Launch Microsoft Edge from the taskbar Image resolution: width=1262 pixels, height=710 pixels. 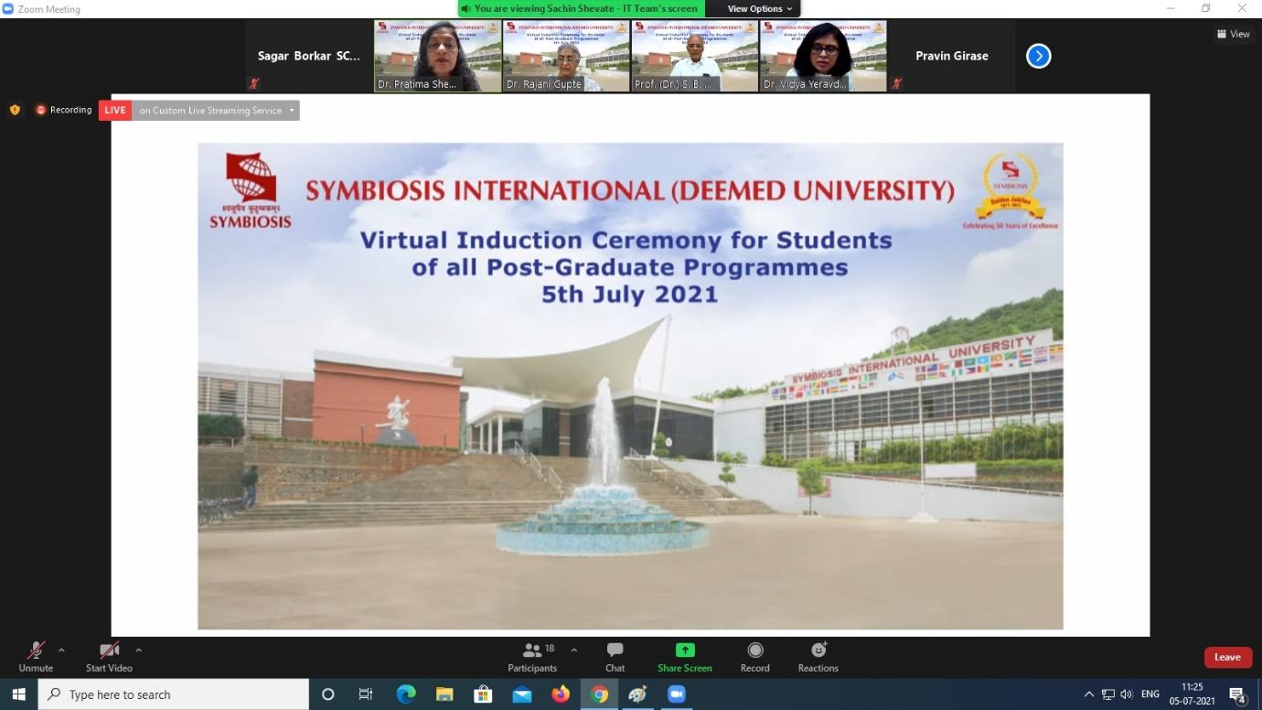coord(406,694)
